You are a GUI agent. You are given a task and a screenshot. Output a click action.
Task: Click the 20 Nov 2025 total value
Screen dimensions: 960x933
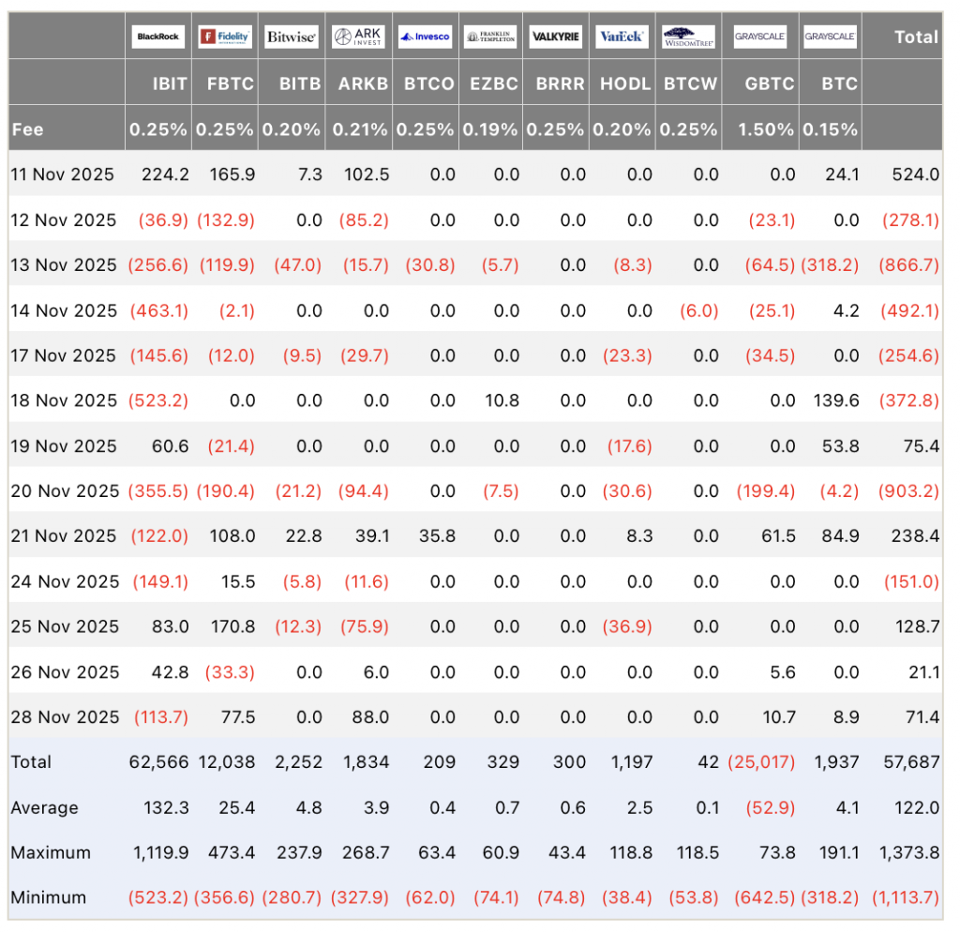coord(910,491)
